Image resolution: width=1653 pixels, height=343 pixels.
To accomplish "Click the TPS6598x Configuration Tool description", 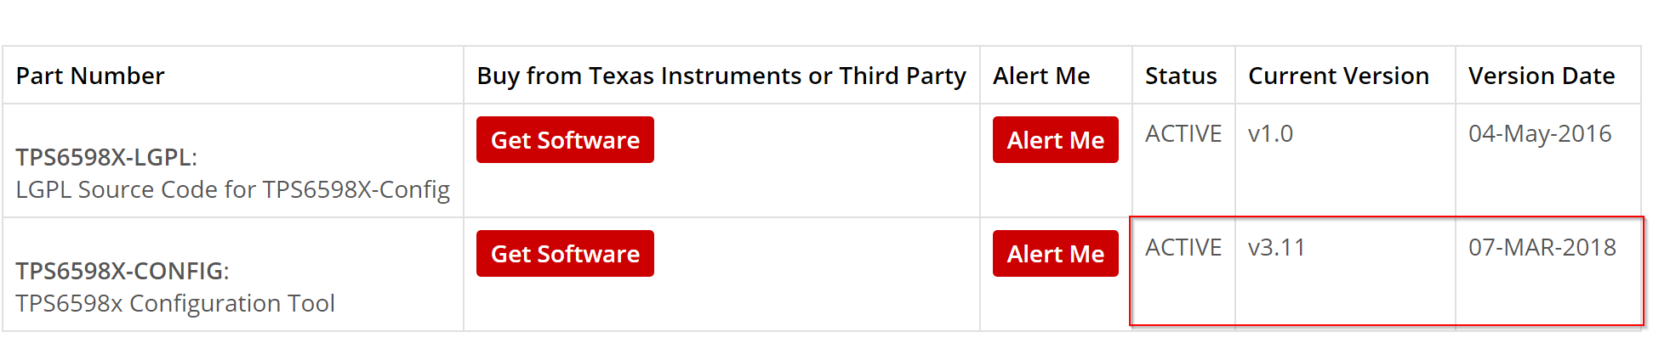I will point(174,303).
